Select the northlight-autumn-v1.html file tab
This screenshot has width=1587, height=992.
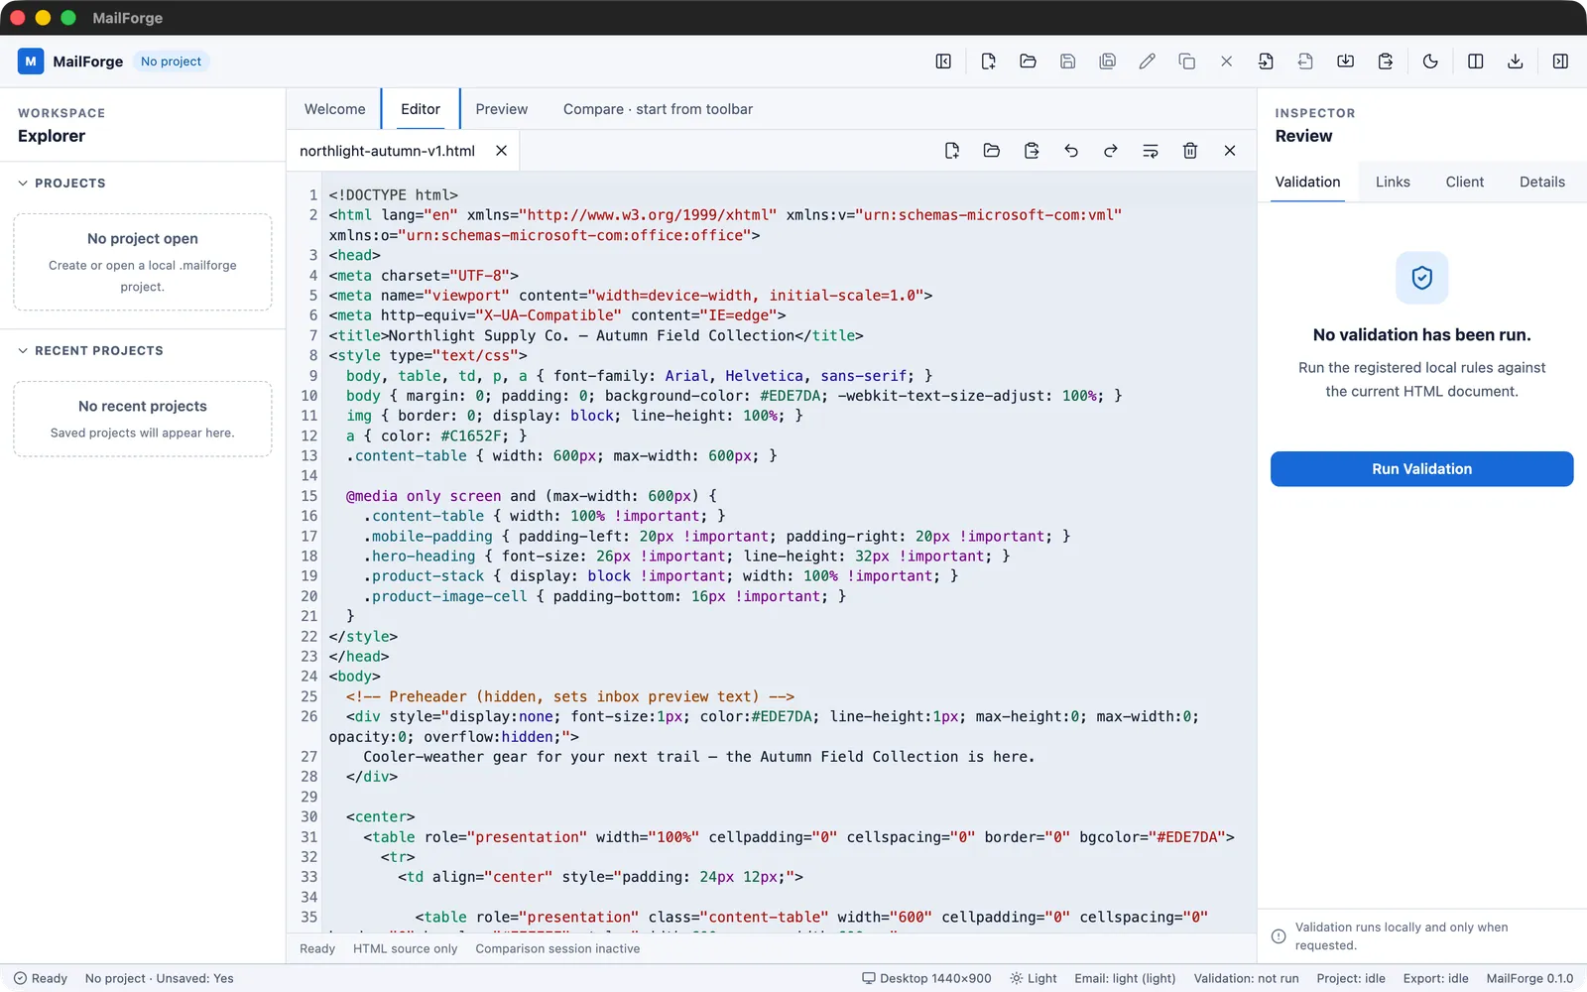coord(387,151)
